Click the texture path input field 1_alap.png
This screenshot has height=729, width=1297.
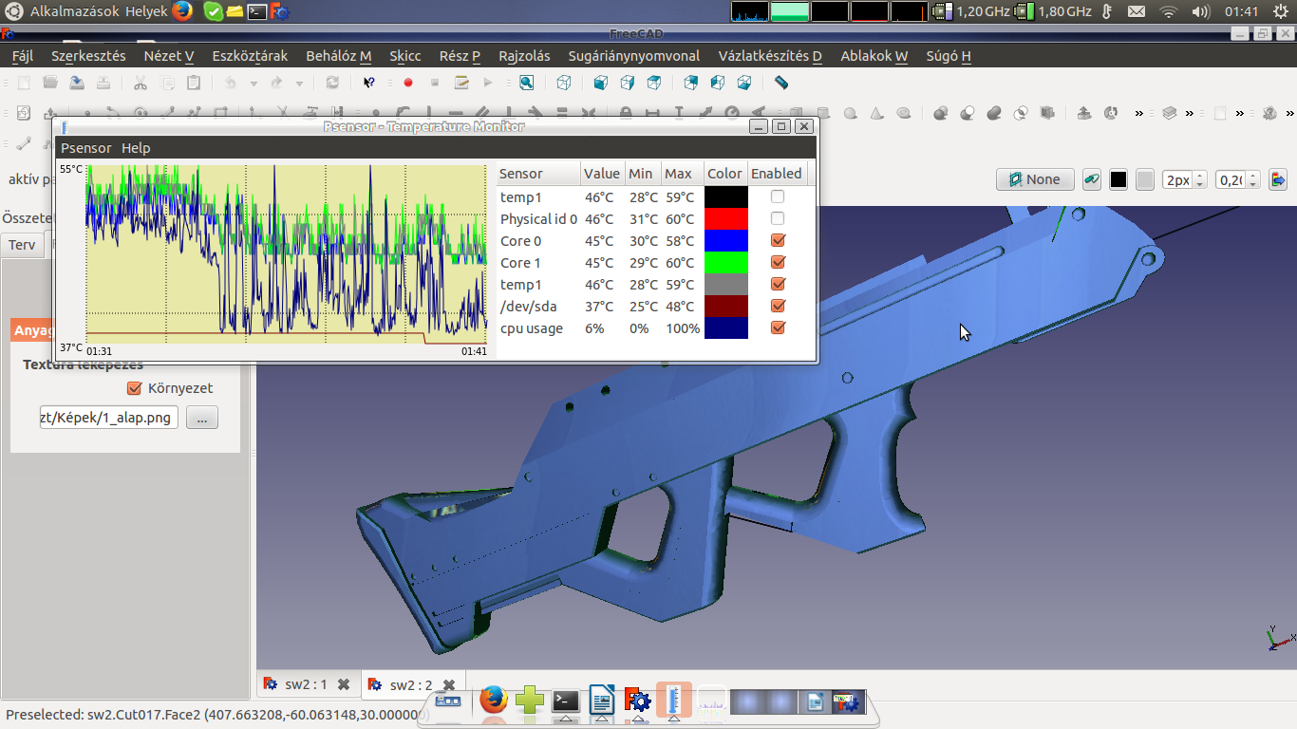click(x=109, y=417)
